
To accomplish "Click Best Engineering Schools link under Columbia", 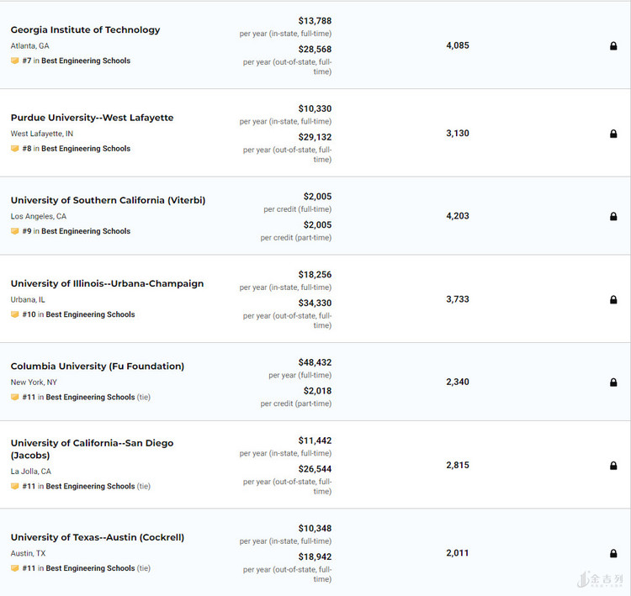I will pyautogui.click(x=90, y=398).
